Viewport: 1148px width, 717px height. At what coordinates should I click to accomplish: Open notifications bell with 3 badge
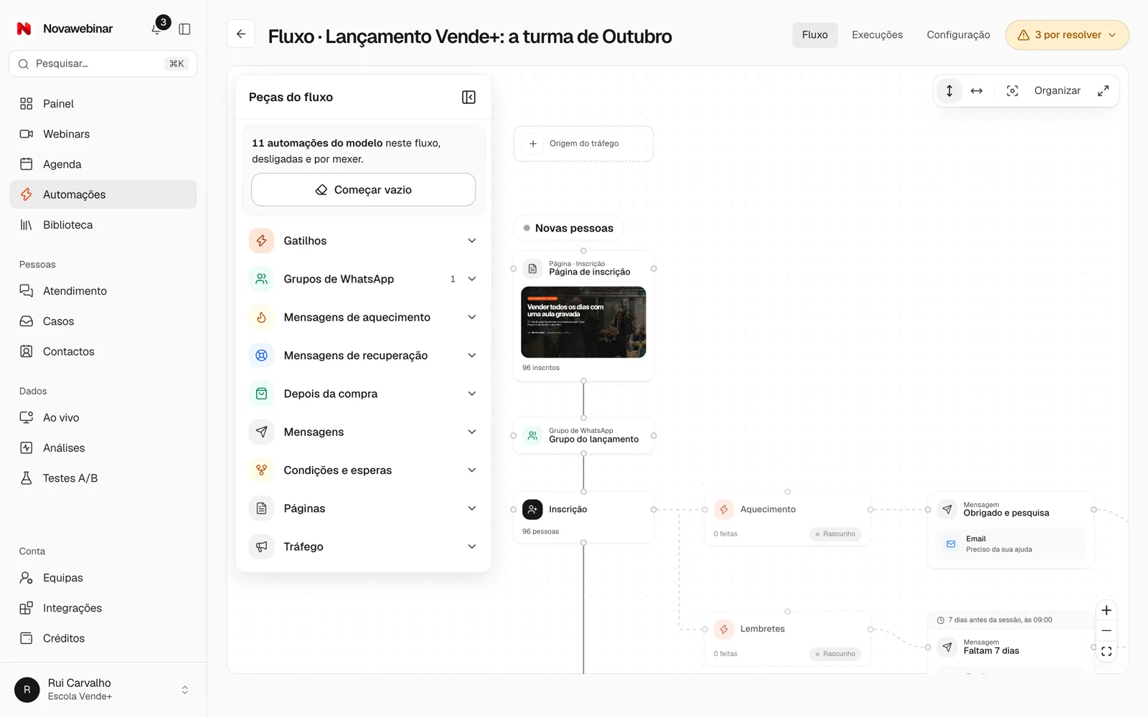(157, 29)
